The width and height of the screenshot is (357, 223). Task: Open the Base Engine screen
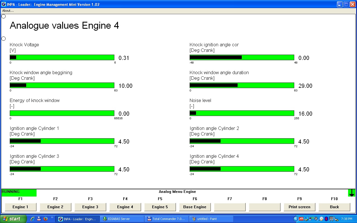pos(195,207)
